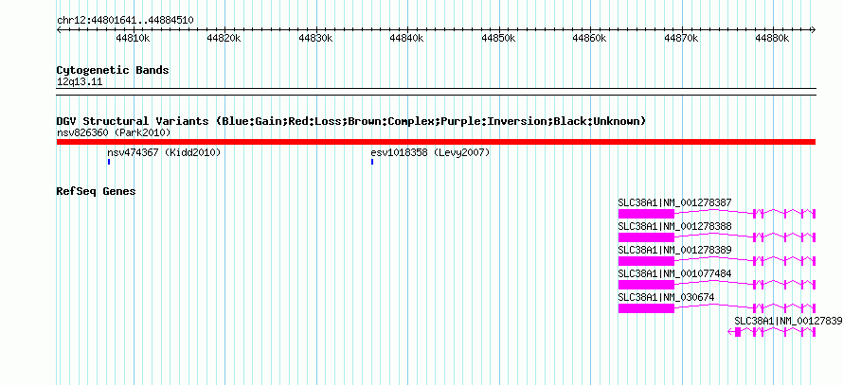Image resolution: width=843 pixels, height=385 pixels.
Task: Click the 44840k ruler position
Action: [x=407, y=38]
